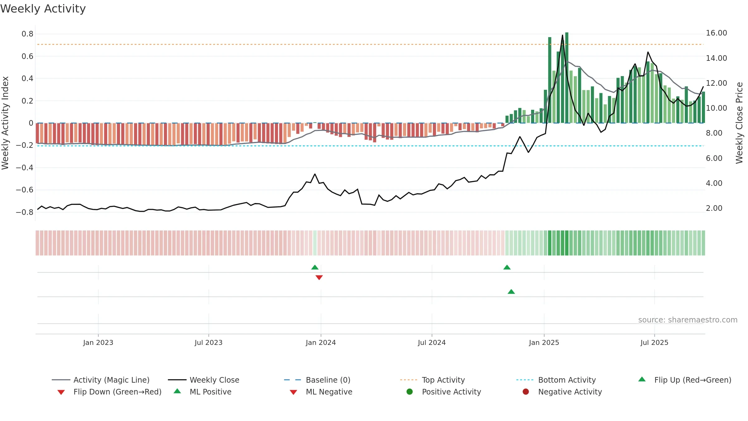Click the gray Magic Line swatch in legend

(61, 380)
